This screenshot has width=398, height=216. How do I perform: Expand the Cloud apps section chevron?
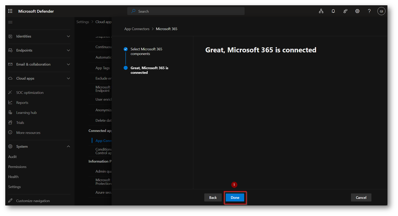point(68,78)
